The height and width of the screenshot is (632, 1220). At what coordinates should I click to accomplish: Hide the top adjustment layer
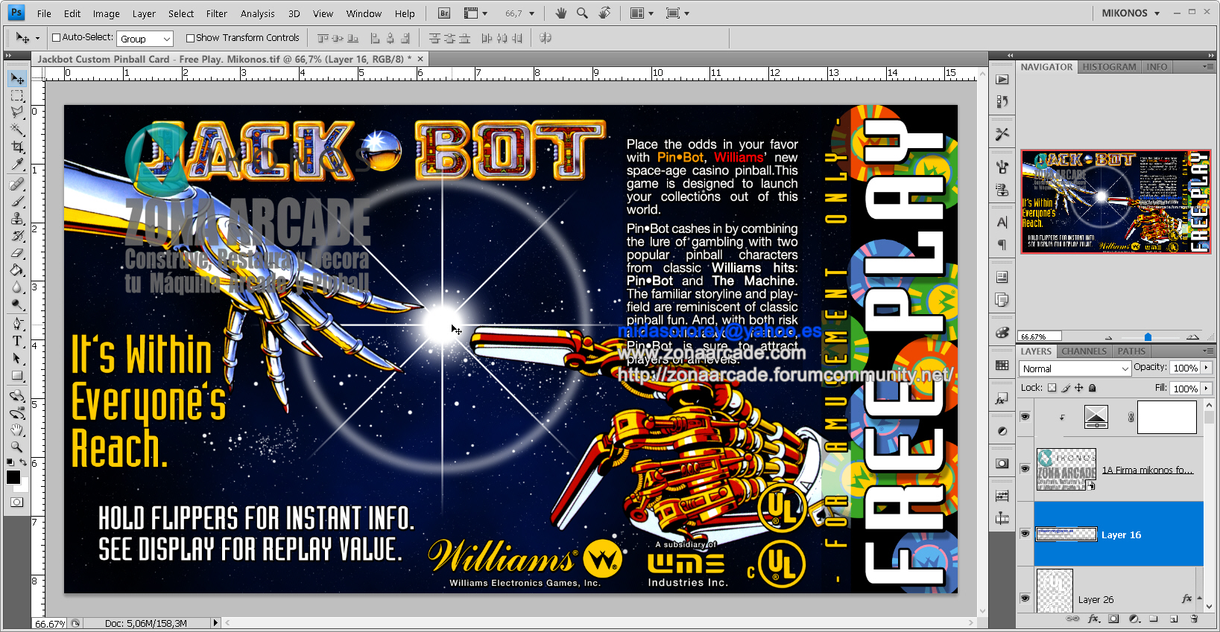1025,417
